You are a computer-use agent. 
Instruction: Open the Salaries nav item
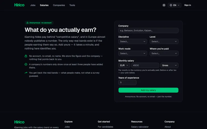pos(44,5)
